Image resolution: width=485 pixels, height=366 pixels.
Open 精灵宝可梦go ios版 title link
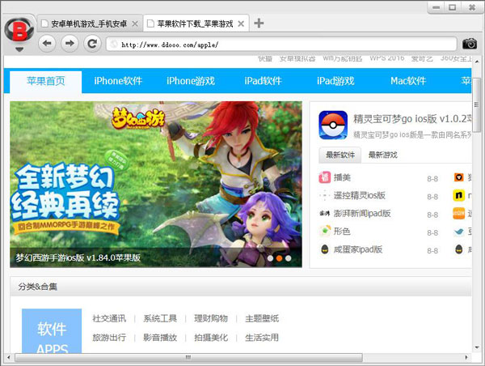point(412,119)
